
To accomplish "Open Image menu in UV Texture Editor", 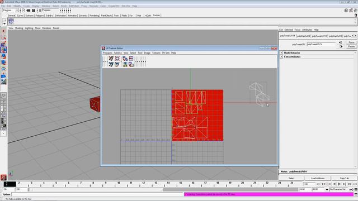I will [x=147, y=52].
